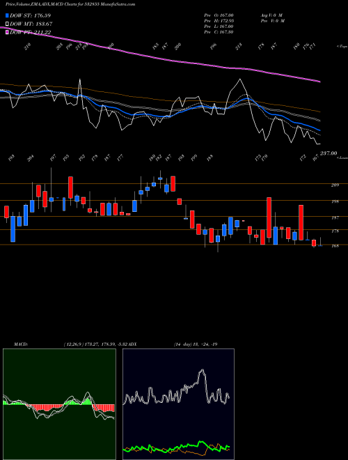Click the '172' label in the Lows row

(x=303, y=158)
